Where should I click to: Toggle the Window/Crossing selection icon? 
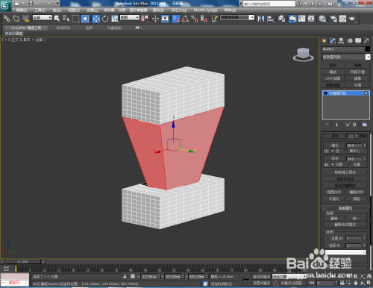(x=85, y=19)
